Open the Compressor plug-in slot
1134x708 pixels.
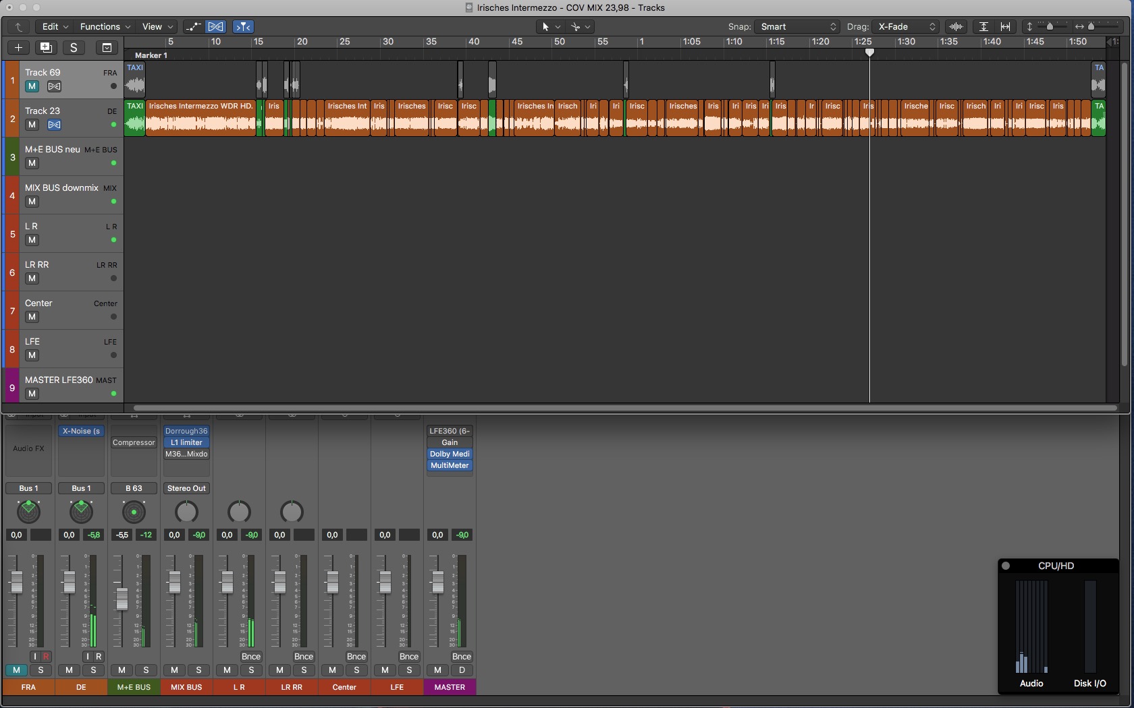[x=134, y=442]
